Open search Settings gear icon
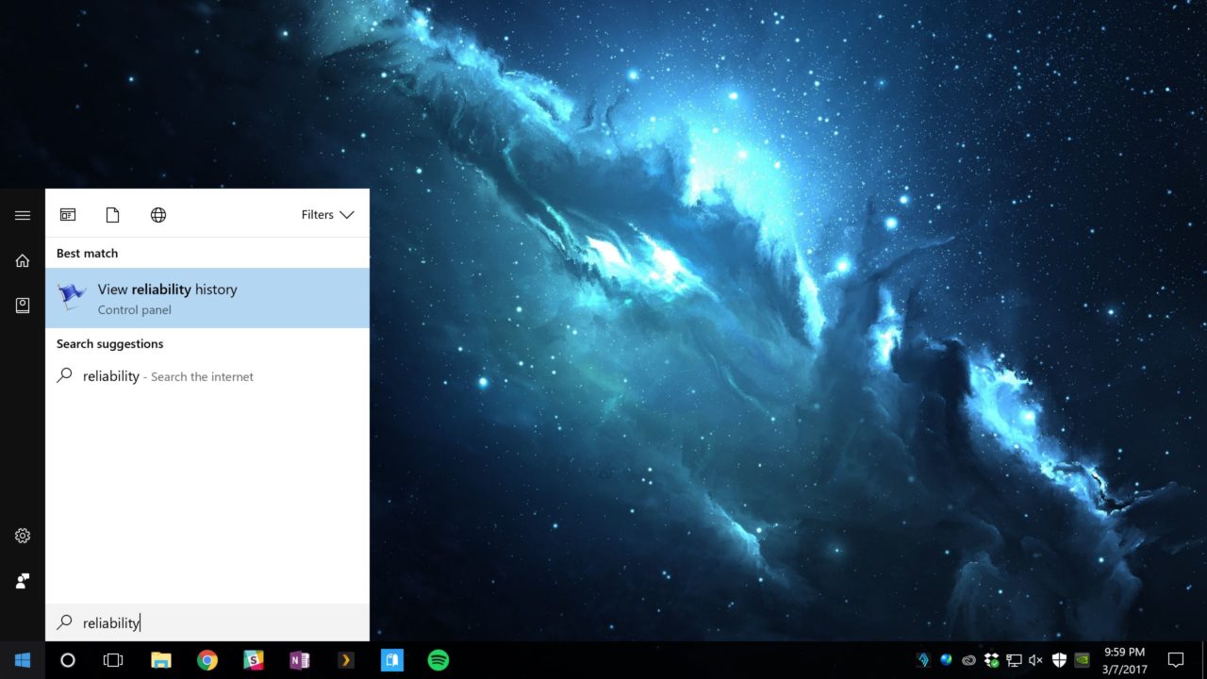Screen dimensions: 1207x679 point(23,536)
